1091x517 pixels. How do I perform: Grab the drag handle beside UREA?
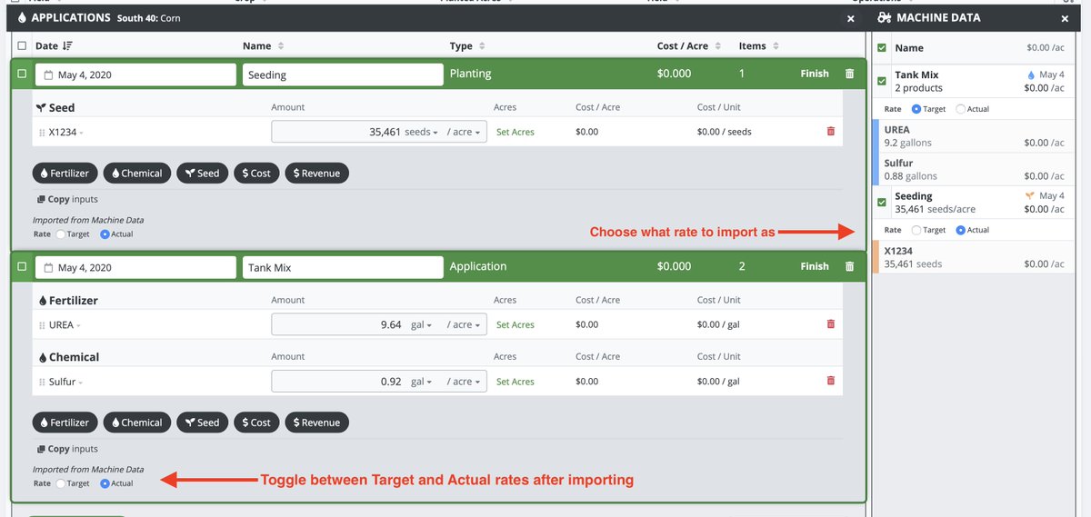(42, 325)
